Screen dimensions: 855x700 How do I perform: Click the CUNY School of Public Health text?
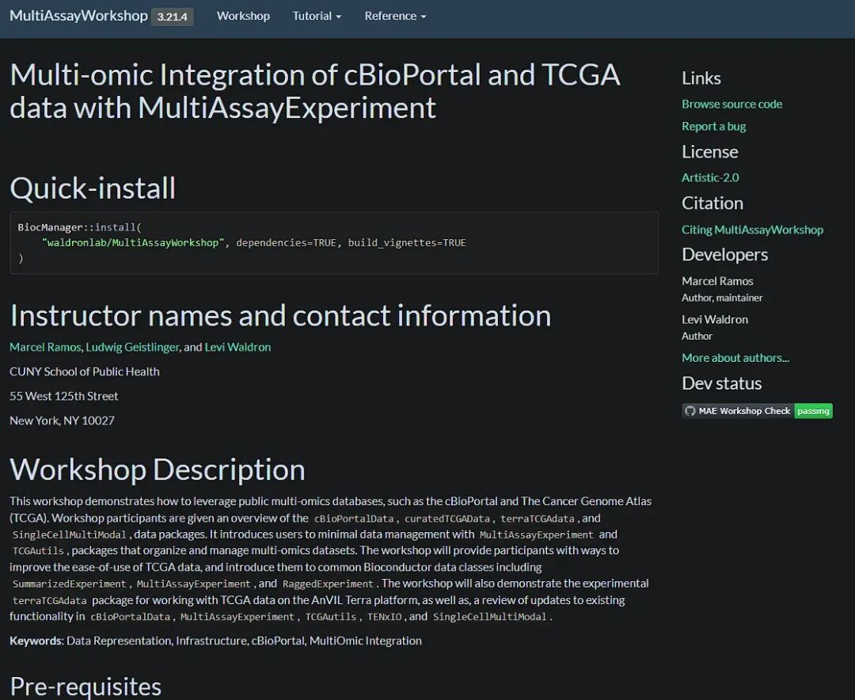tap(85, 371)
